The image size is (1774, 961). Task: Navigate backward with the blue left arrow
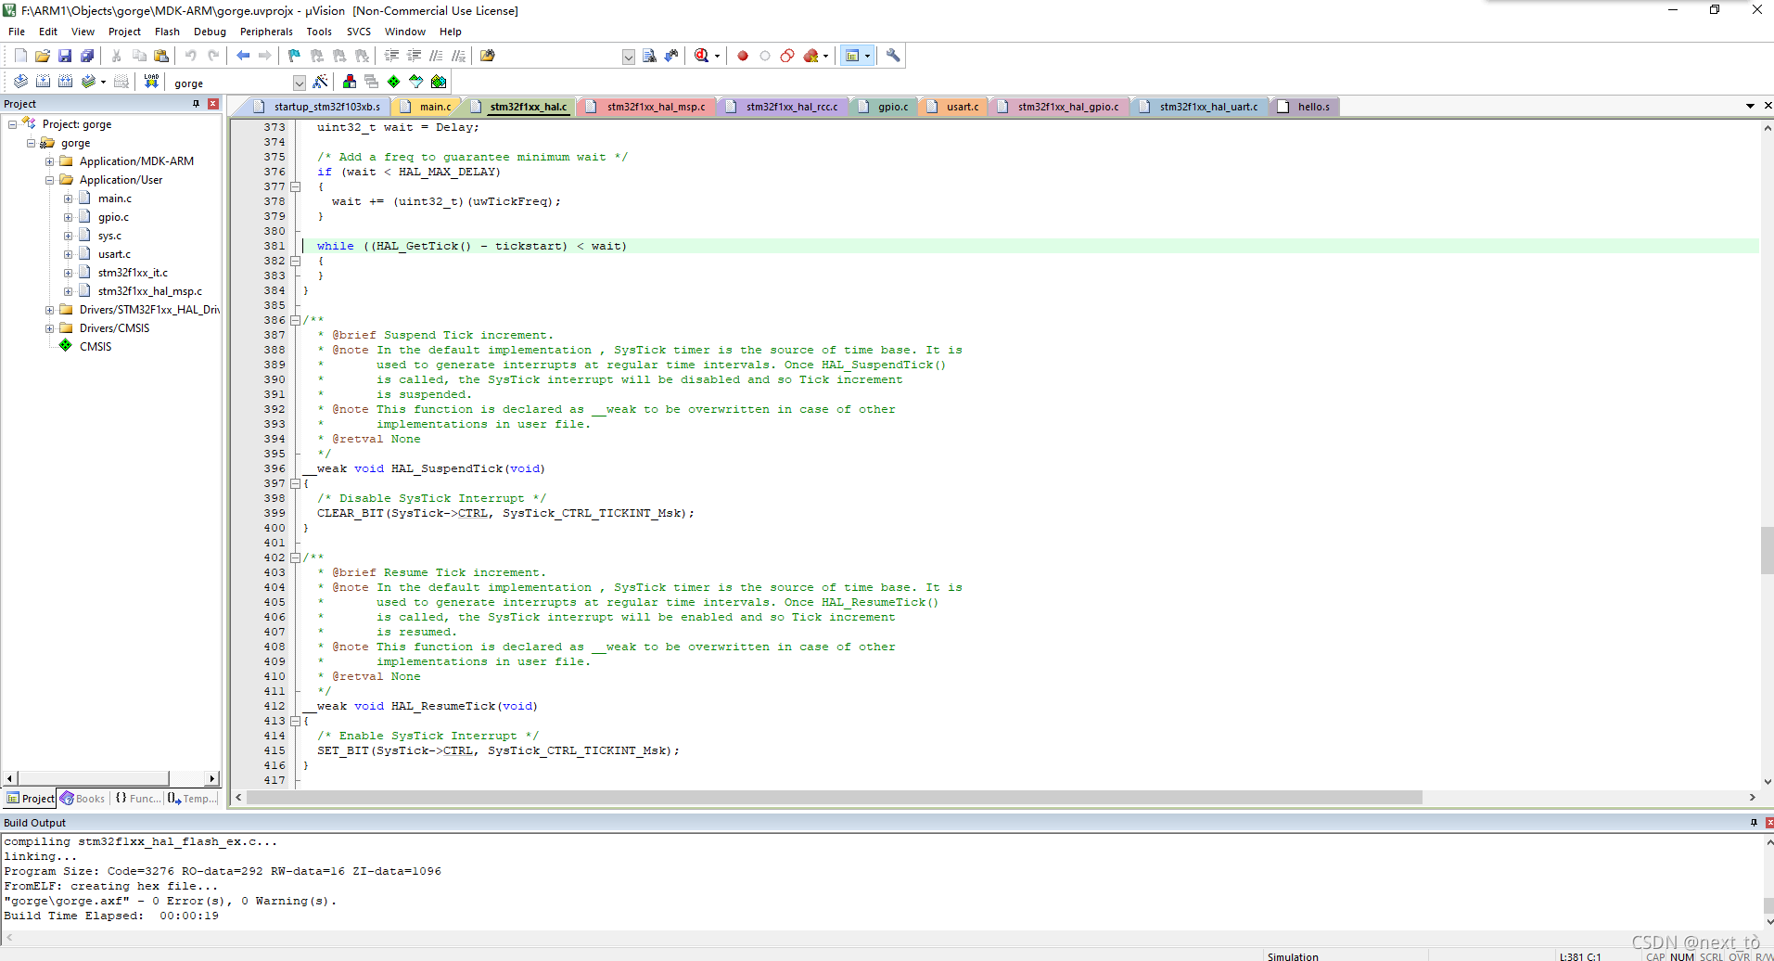tap(243, 56)
